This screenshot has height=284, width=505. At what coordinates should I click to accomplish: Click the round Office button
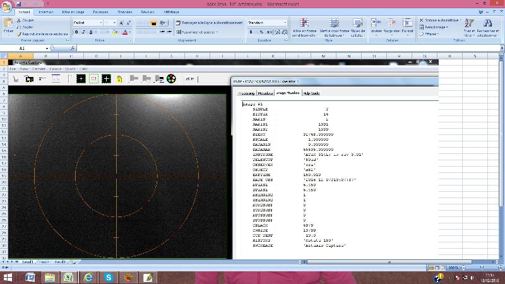pos(6,6)
